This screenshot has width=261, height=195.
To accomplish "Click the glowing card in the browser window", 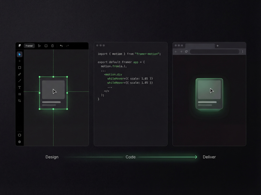I will point(209,94).
